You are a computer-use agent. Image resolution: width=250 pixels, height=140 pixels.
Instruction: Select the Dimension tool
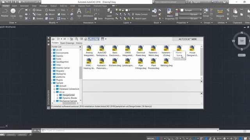[88, 13]
